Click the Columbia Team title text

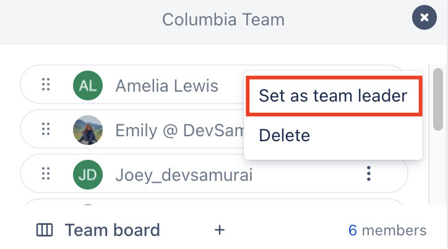pyautogui.click(x=223, y=19)
